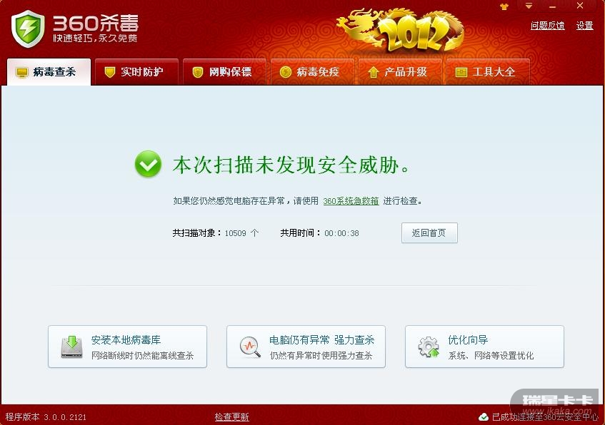Viewport: 605px width, 425px height.
Task: Click the 2012 dragon banner graphic
Action: (401, 30)
